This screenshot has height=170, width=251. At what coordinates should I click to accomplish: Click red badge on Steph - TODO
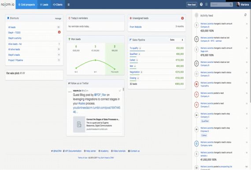[59, 32]
